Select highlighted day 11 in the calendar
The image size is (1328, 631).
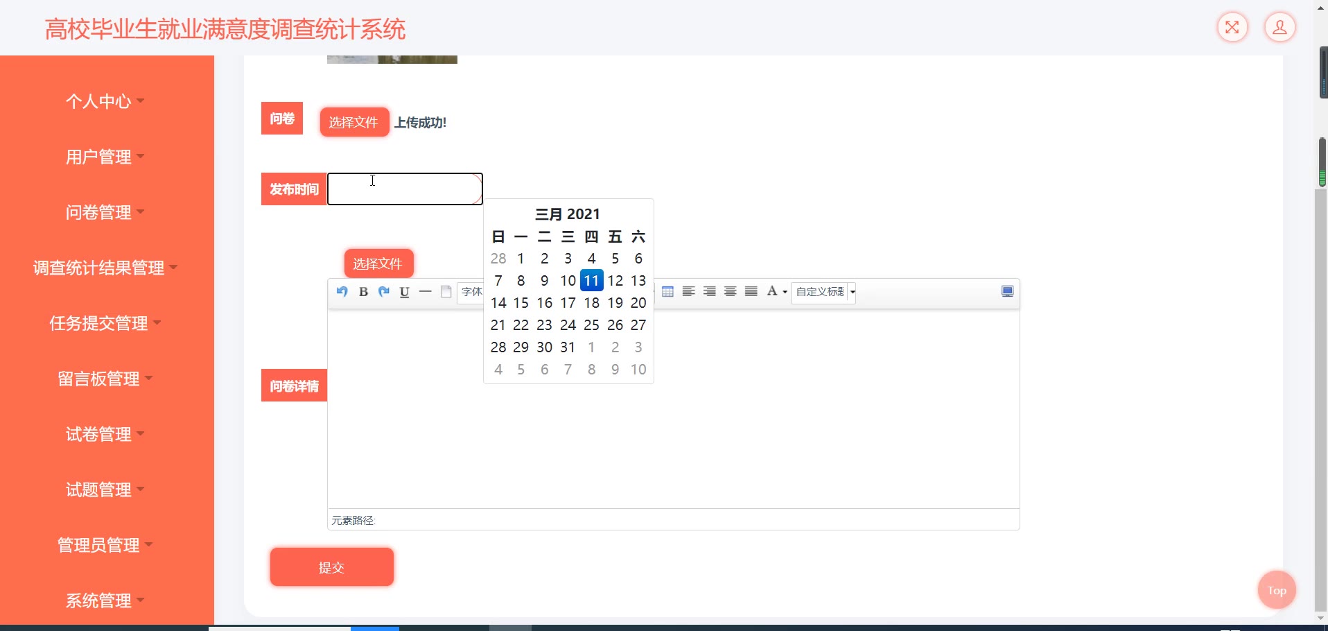click(x=591, y=281)
